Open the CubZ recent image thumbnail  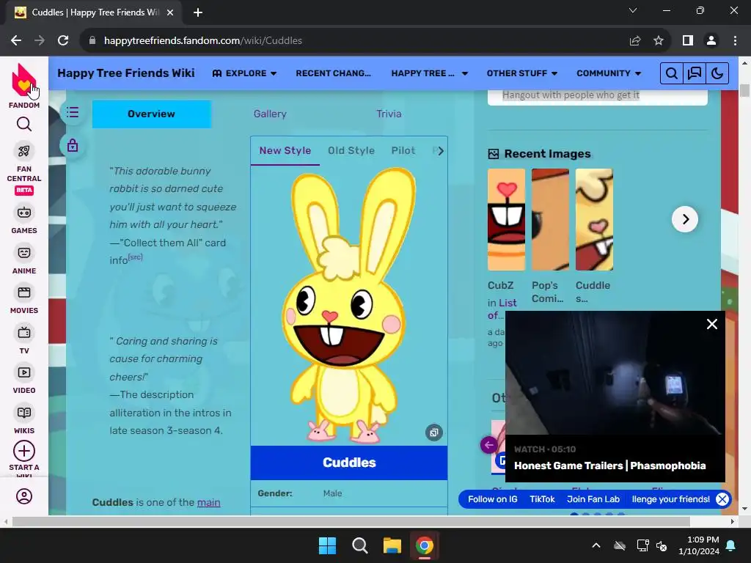tap(506, 220)
